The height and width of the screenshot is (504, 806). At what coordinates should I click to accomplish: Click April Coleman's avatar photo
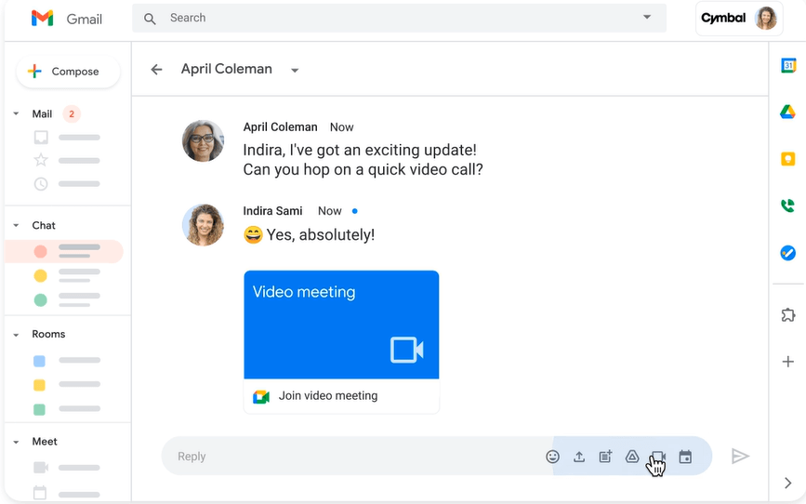(203, 141)
